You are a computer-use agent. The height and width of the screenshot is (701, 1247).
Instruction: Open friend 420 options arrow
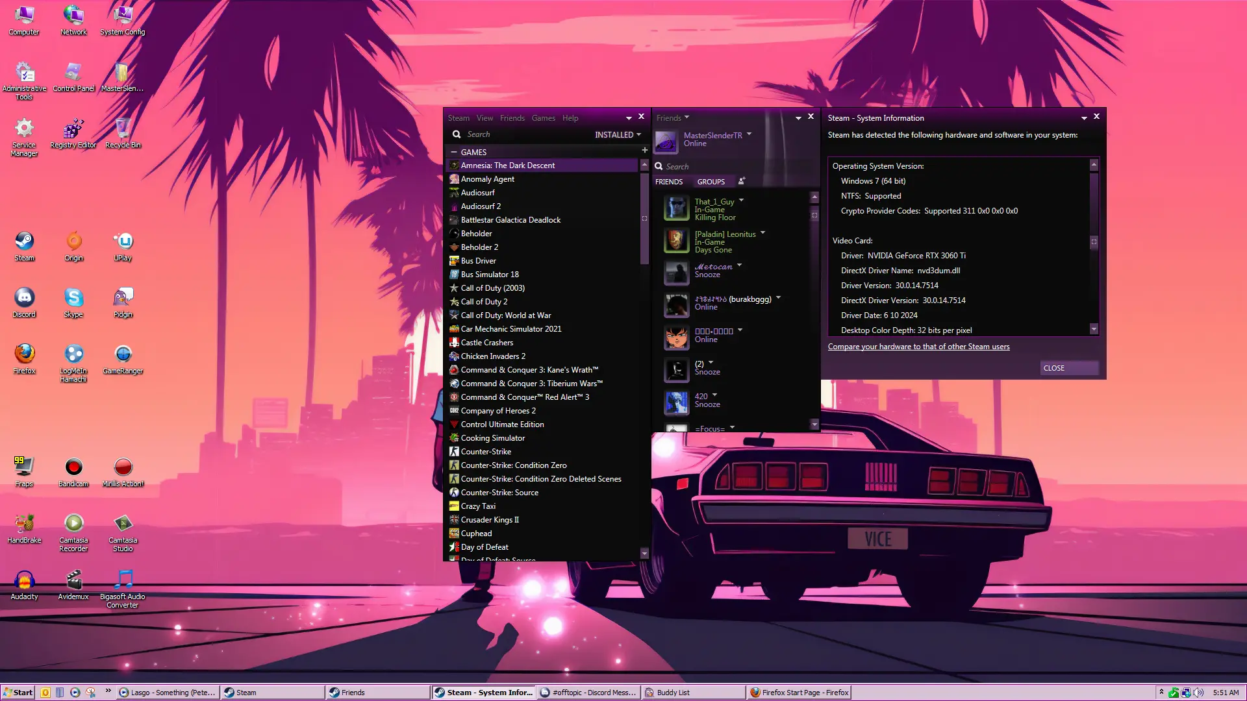pos(714,395)
